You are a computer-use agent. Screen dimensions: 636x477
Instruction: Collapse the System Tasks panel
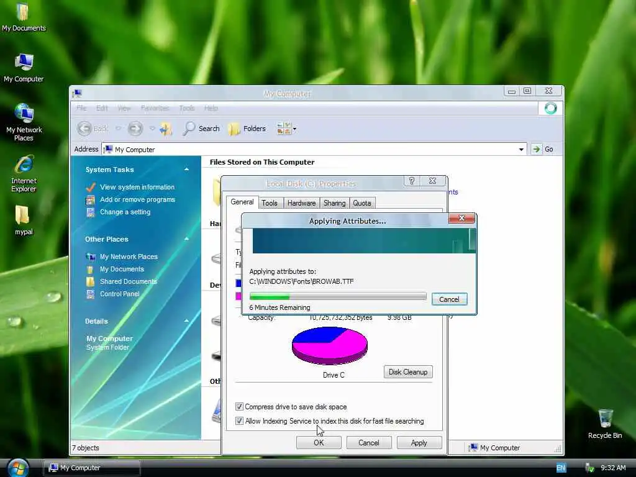[186, 170]
